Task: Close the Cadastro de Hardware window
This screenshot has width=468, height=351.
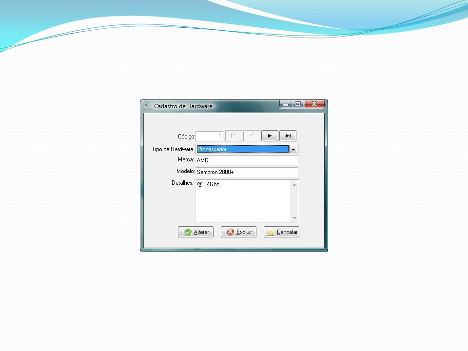Action: pos(314,104)
